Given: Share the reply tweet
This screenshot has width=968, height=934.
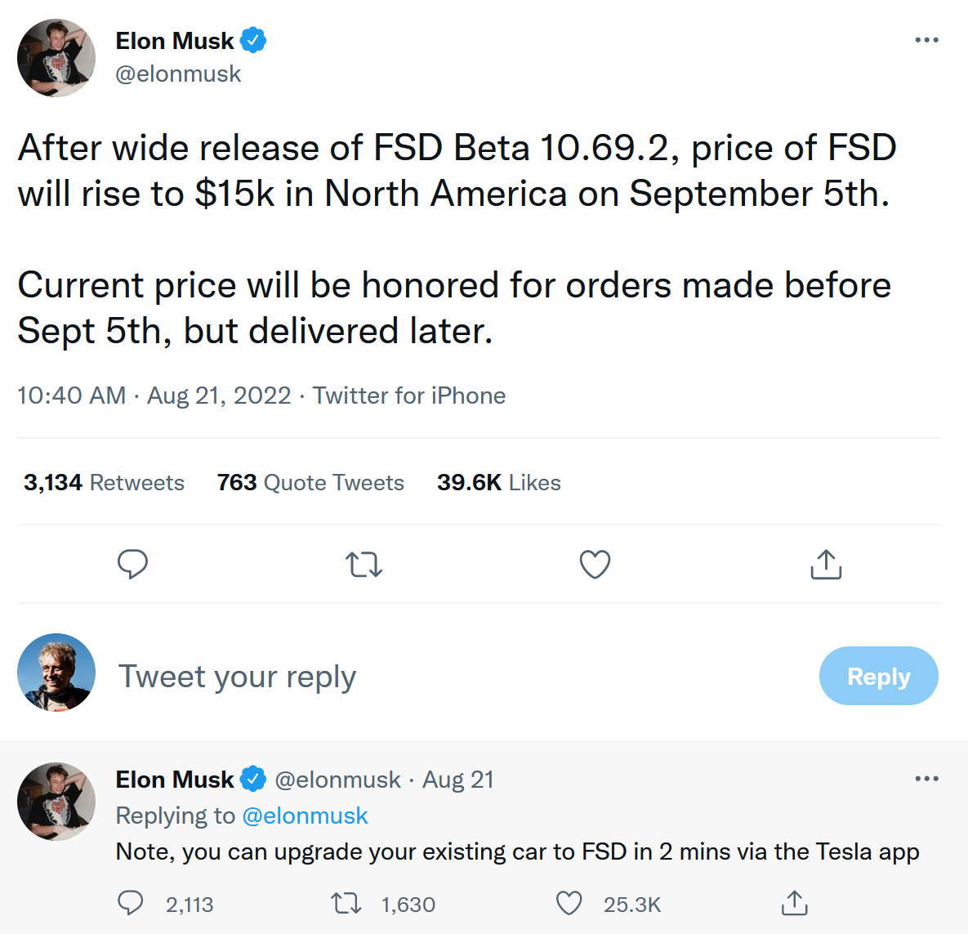Looking at the screenshot, I should [794, 903].
